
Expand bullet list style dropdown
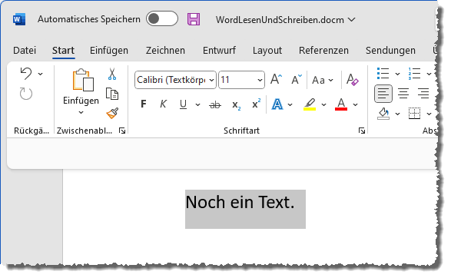(397, 74)
